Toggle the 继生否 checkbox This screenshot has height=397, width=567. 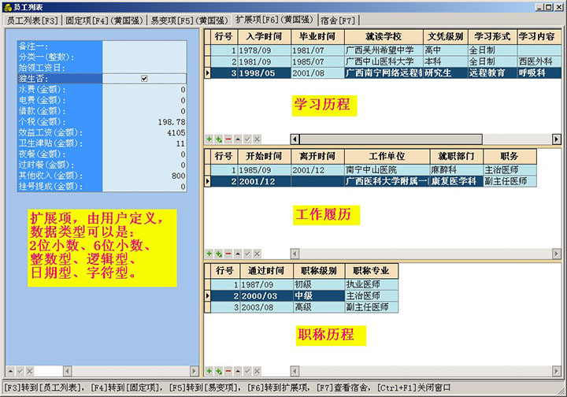[144, 79]
